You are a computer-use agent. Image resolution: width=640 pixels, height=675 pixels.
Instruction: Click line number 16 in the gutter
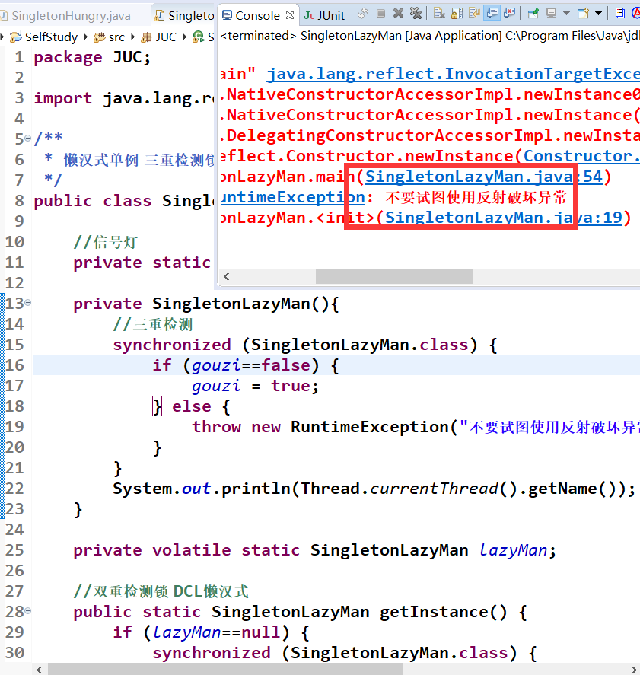coord(14,365)
